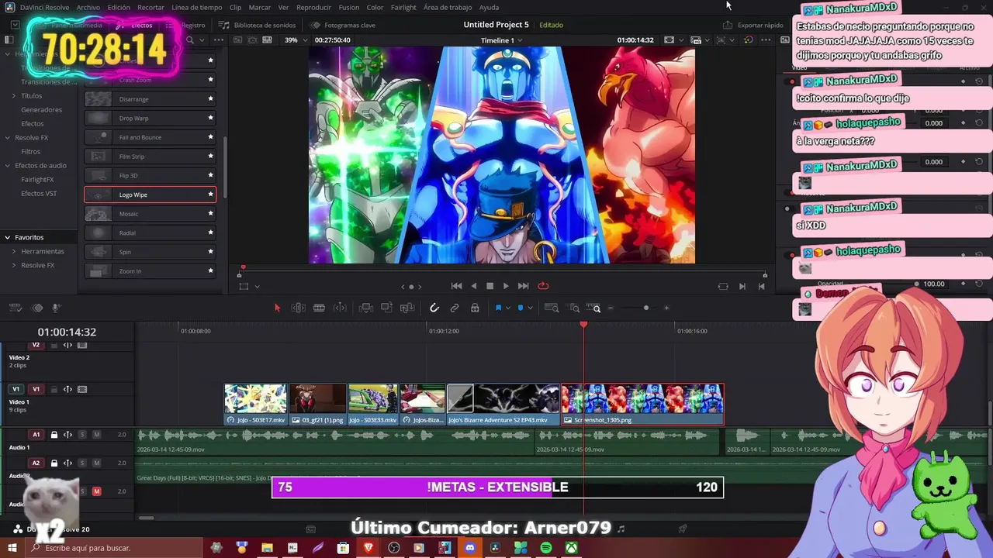Click the zoom in plus button

[x=666, y=308]
